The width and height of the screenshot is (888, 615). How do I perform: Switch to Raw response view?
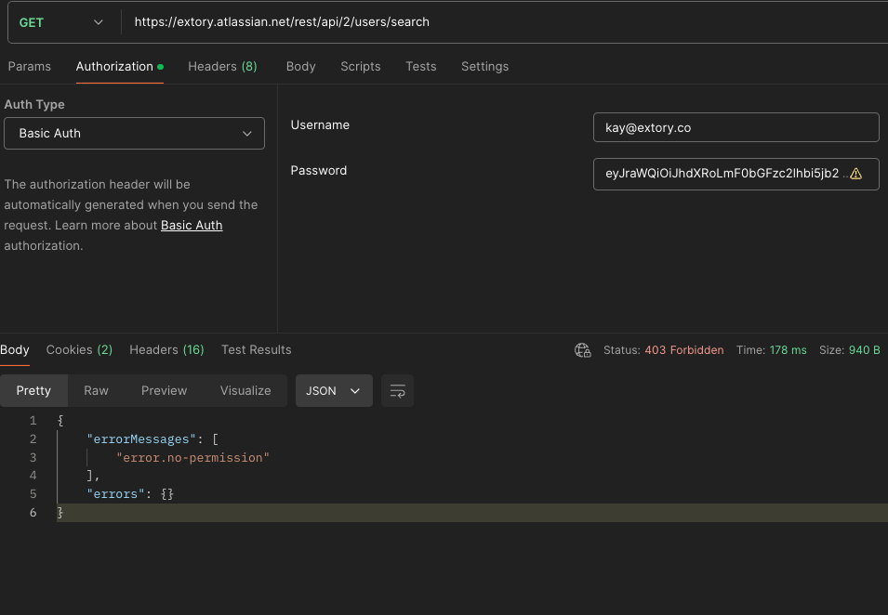click(96, 391)
